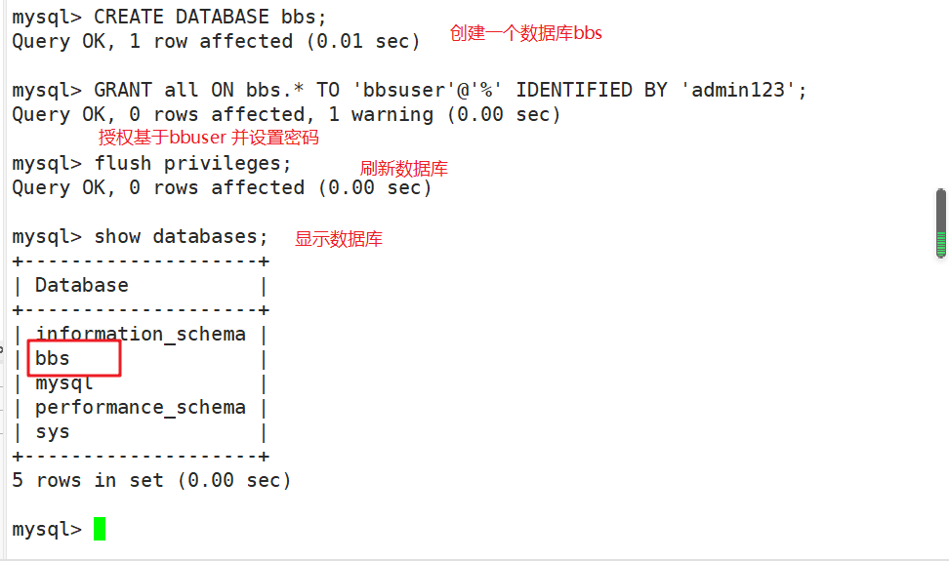949x561 pixels.
Task: Select the performance_schema table row
Action: (x=140, y=407)
